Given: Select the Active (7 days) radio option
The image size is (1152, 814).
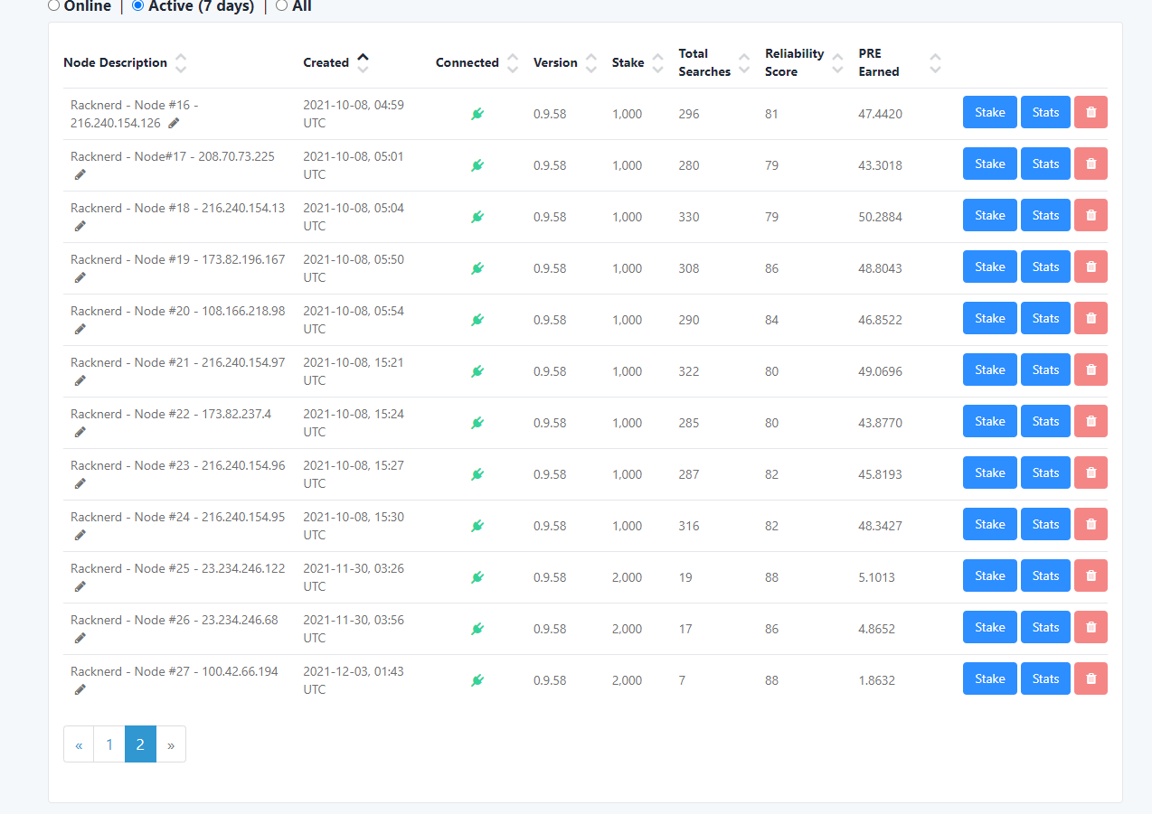Looking at the screenshot, I should click(x=137, y=5).
